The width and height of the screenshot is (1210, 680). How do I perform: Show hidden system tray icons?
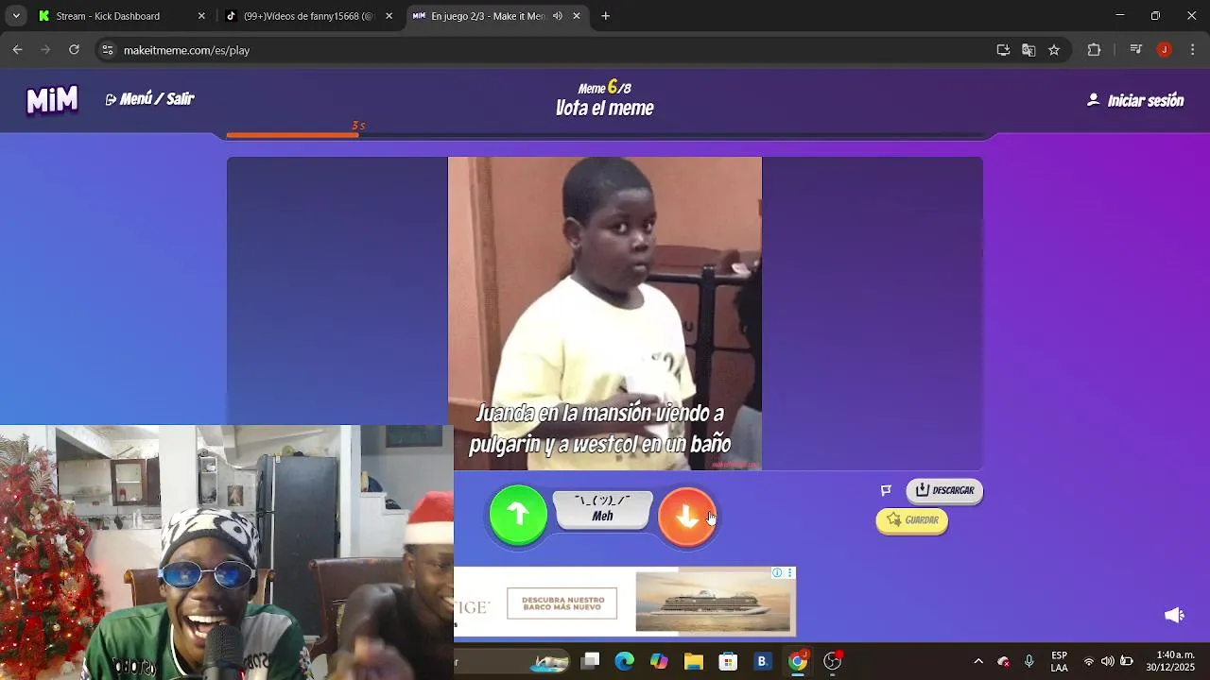coord(978,661)
